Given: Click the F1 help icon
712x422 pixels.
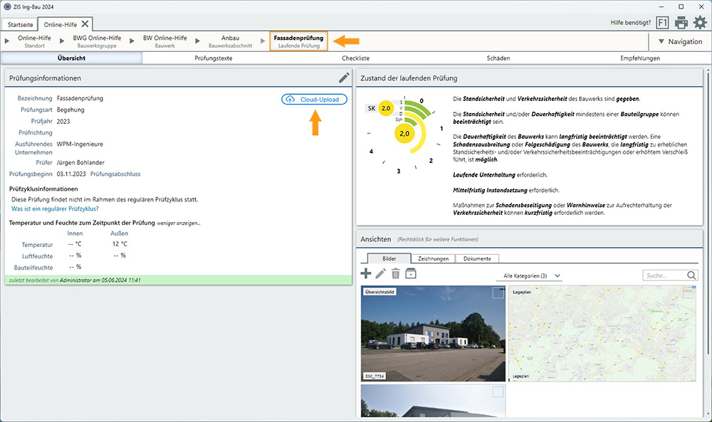Looking at the screenshot, I should point(662,22).
